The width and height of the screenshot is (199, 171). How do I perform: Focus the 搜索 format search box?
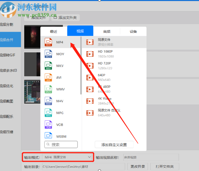(x=61, y=144)
